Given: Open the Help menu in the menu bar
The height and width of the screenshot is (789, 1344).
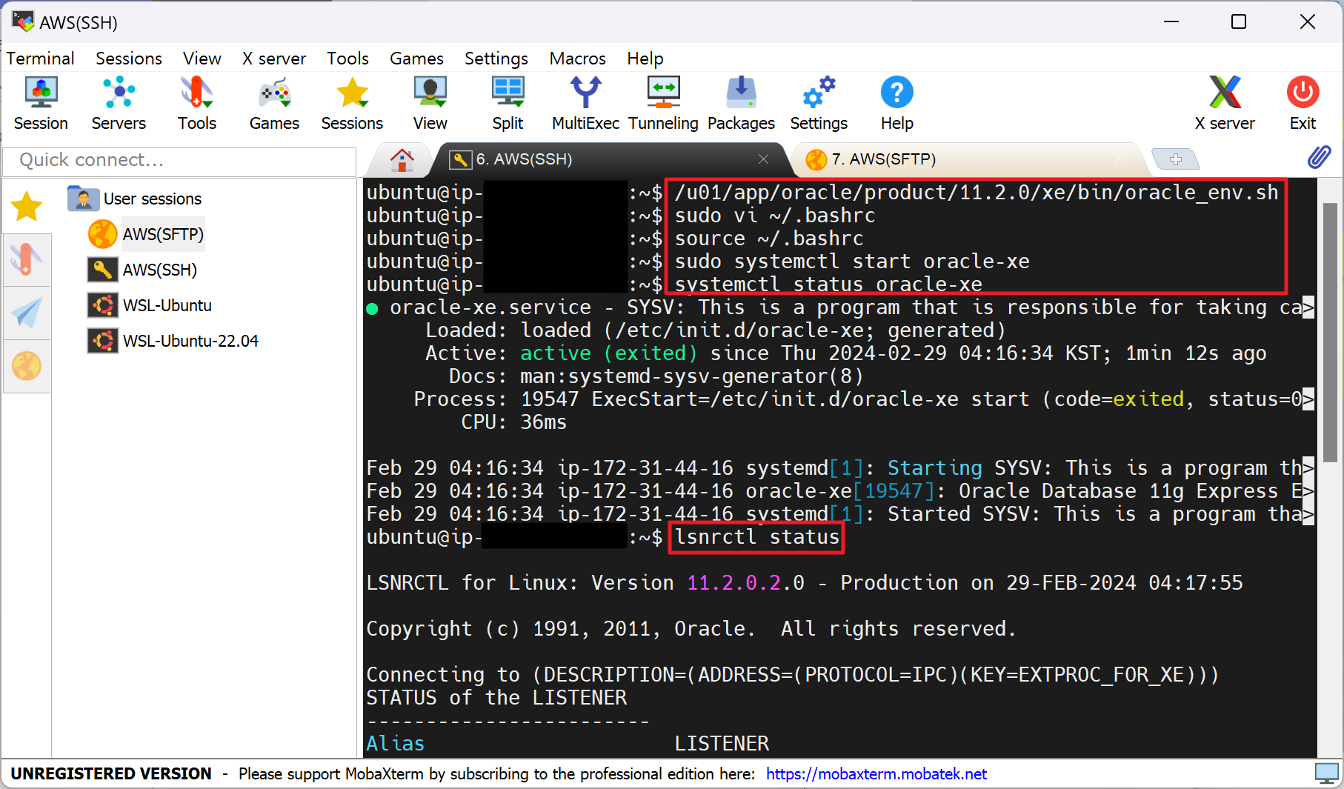Looking at the screenshot, I should (645, 59).
